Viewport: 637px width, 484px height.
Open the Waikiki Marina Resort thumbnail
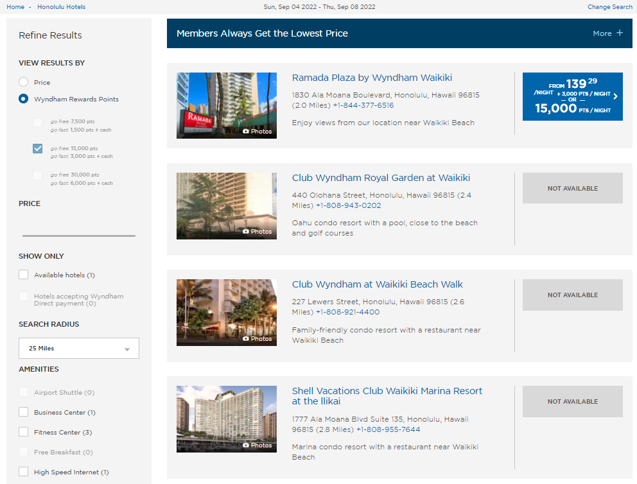coord(226,419)
